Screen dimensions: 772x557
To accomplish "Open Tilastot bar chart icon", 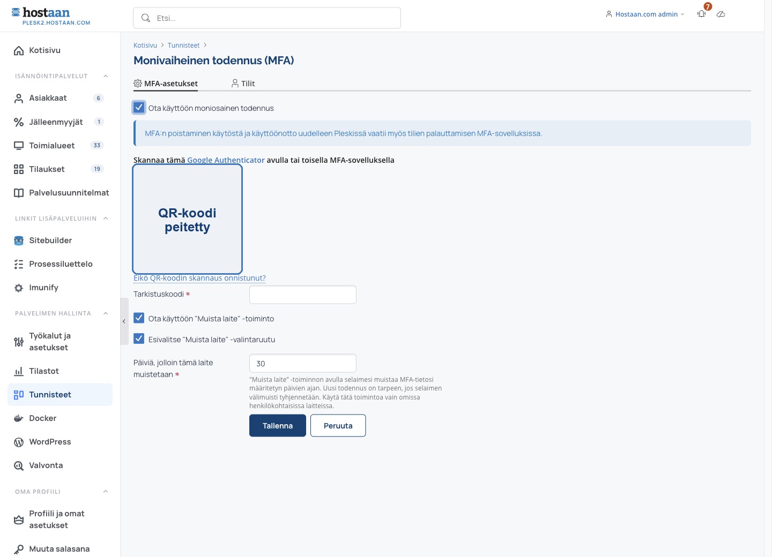I will (19, 371).
